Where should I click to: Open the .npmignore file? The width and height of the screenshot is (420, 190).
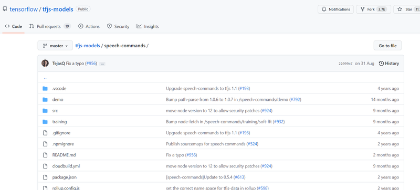click(63, 144)
